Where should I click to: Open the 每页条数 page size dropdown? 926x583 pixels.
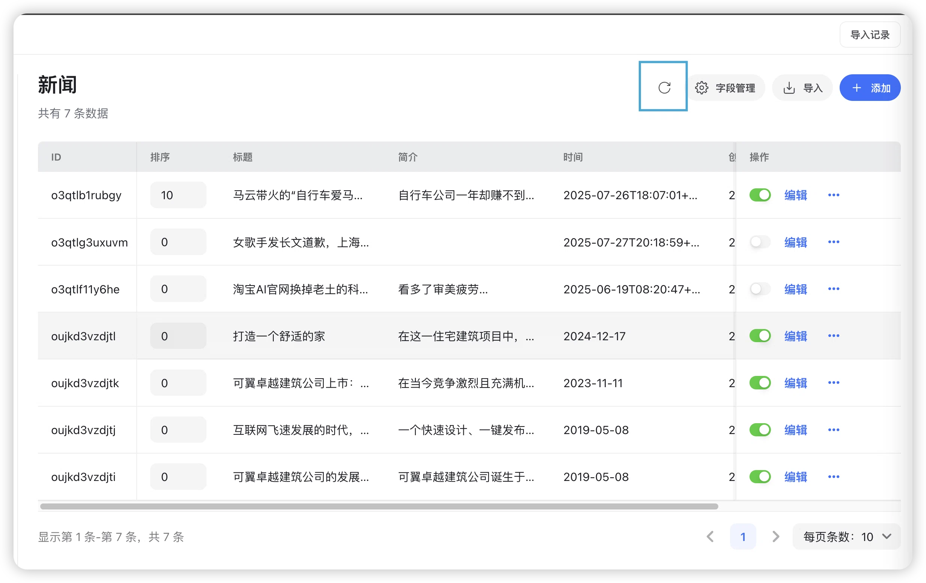coord(846,536)
